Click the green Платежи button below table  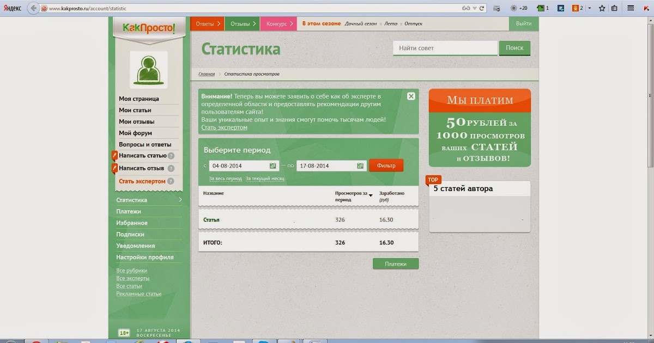tap(396, 264)
